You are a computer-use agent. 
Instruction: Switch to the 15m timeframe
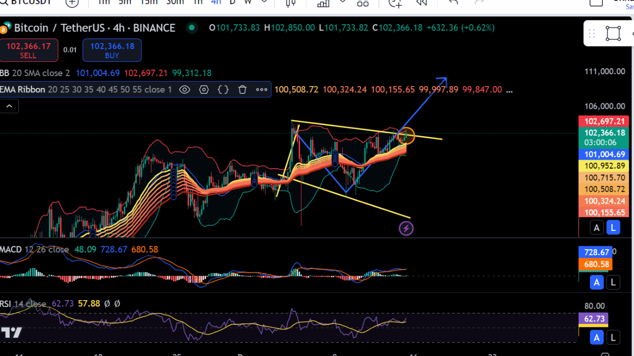tap(149, 2)
